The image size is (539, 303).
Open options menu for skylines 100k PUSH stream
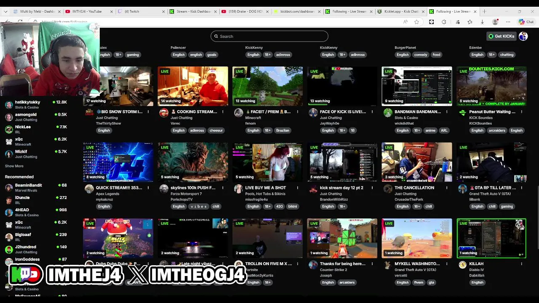click(223, 188)
